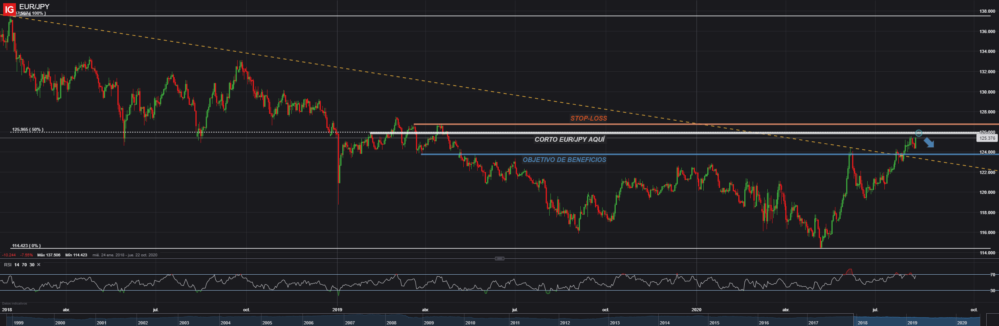Image resolution: width=999 pixels, height=326 pixels.
Task: Jump to 2003 in the navigator timeline
Action: (184, 323)
